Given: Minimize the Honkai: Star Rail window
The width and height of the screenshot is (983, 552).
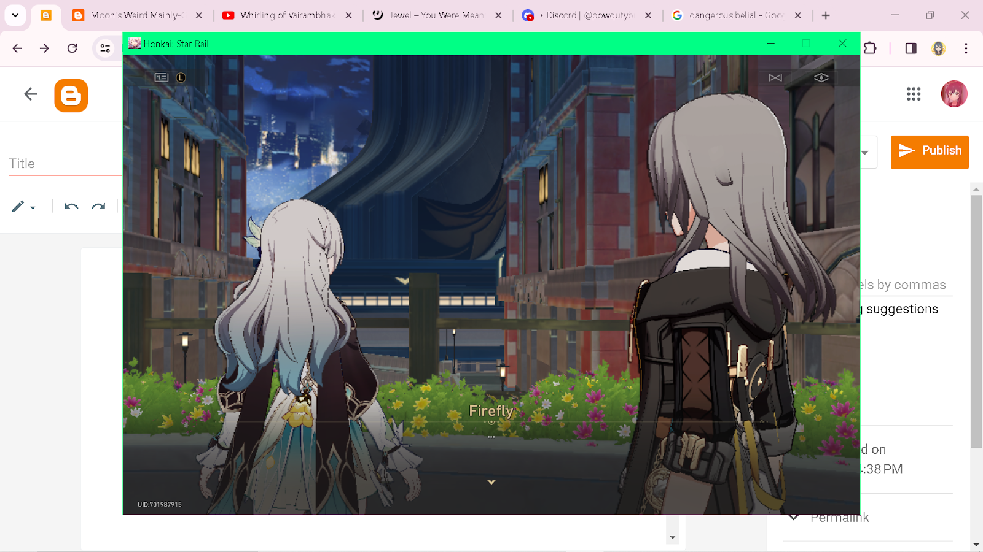Looking at the screenshot, I should coord(770,43).
